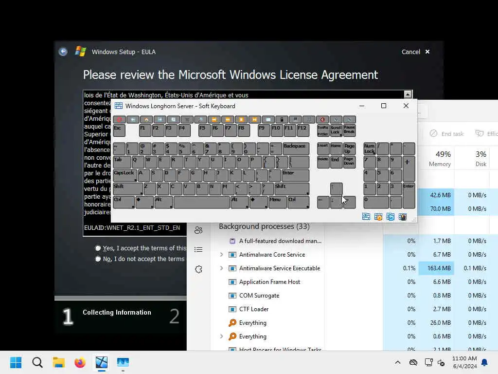
Task: Click the EULA scrollbar up arrow
Action: [x=408, y=94]
